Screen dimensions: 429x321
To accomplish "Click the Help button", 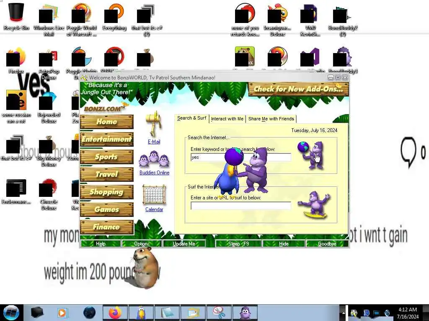I will pos(101,244).
